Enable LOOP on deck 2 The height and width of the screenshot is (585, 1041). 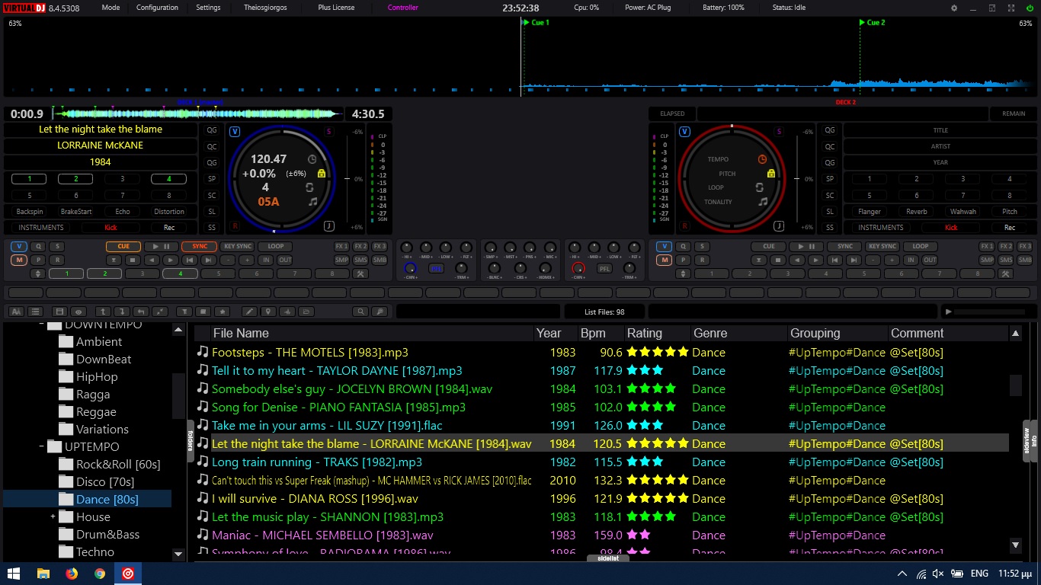coord(921,247)
